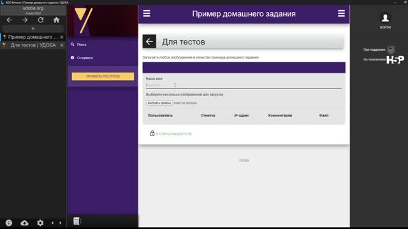Click 'В открытом доступе' link
Image resolution: width=408 pixels, height=229 pixels.
pos(174,134)
